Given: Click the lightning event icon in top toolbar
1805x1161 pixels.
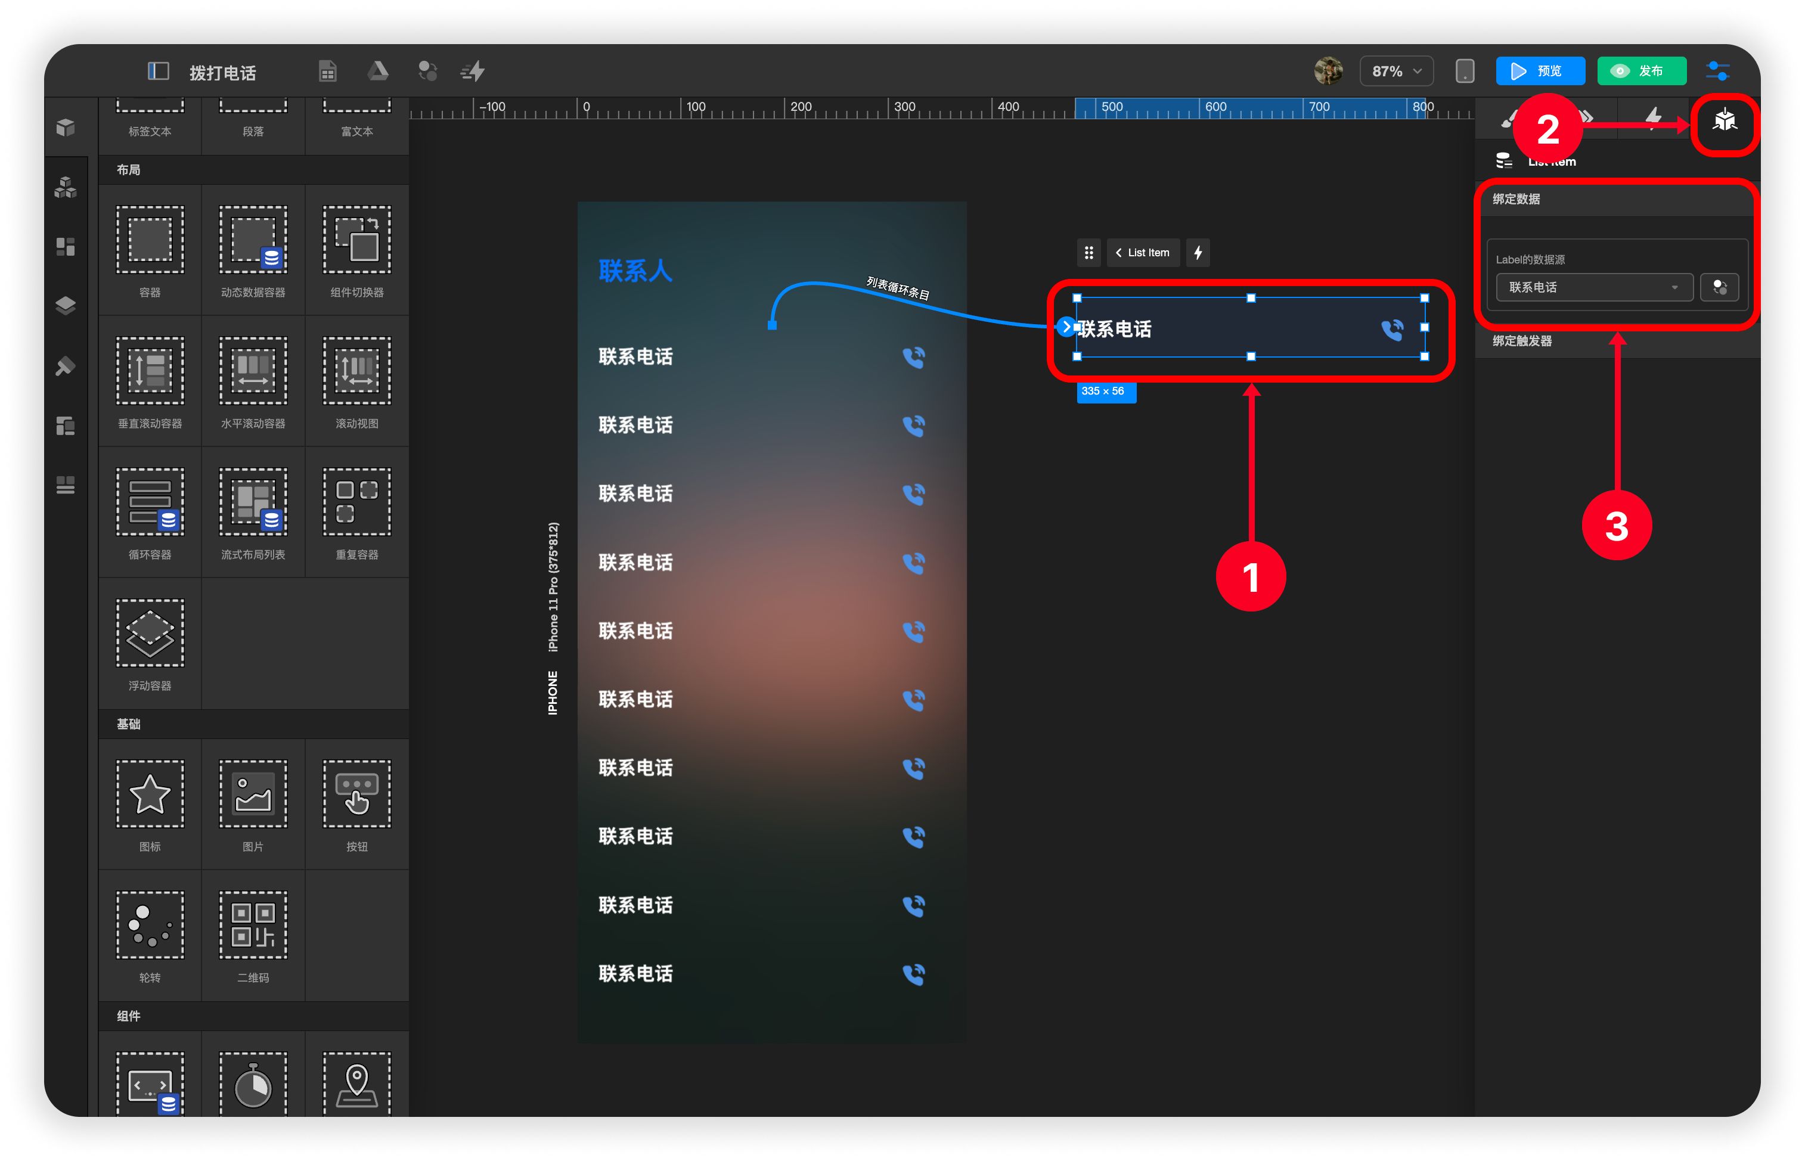Looking at the screenshot, I should [473, 72].
